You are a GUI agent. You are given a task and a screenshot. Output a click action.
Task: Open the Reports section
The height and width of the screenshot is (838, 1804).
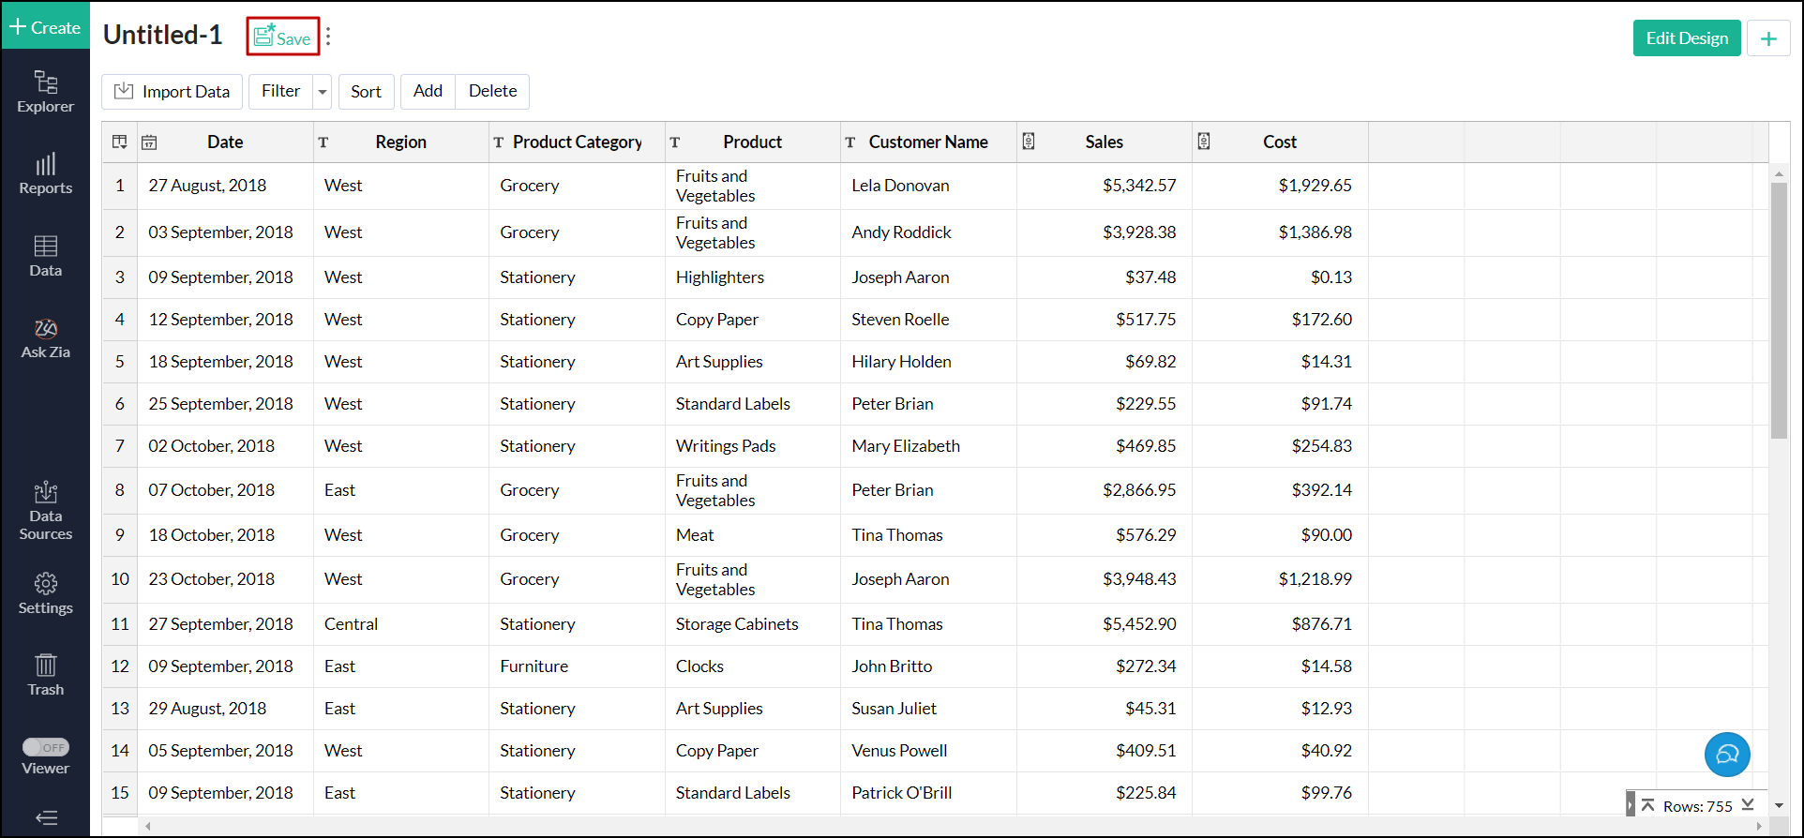pos(45,174)
